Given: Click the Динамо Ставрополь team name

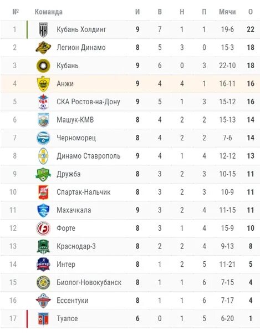Looking at the screenshot, I should click(88, 156).
